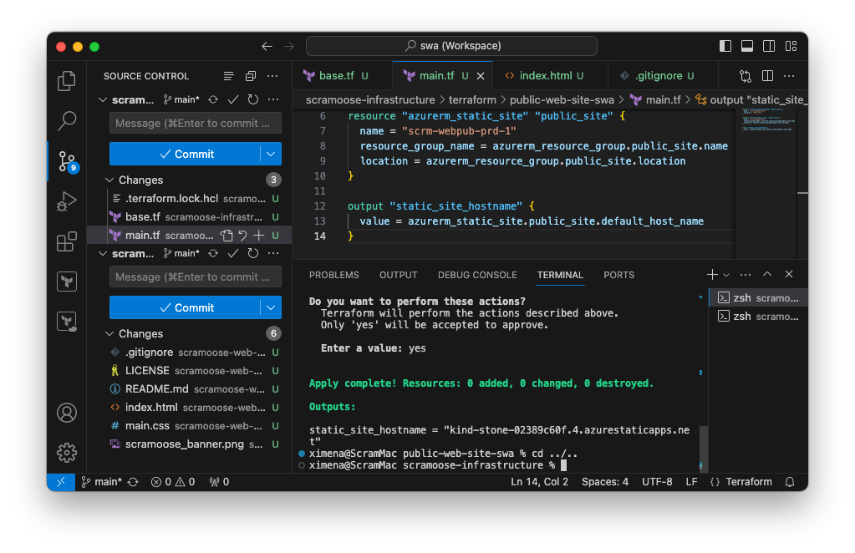Click remote window icon in status bar
This screenshot has width=855, height=553.
[61, 482]
